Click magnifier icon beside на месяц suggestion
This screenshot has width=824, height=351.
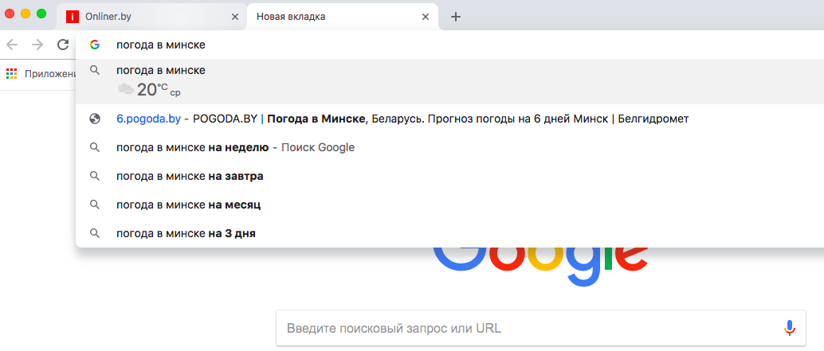[95, 205]
